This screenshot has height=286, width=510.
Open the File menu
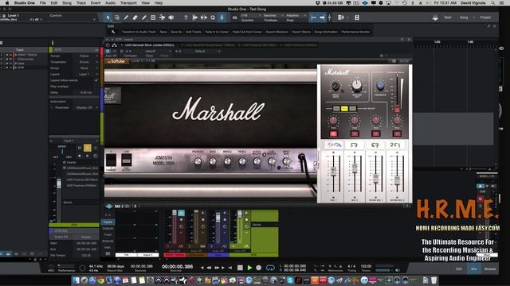42,3
